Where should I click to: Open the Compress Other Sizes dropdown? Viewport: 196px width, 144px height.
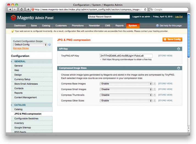tap(126, 101)
